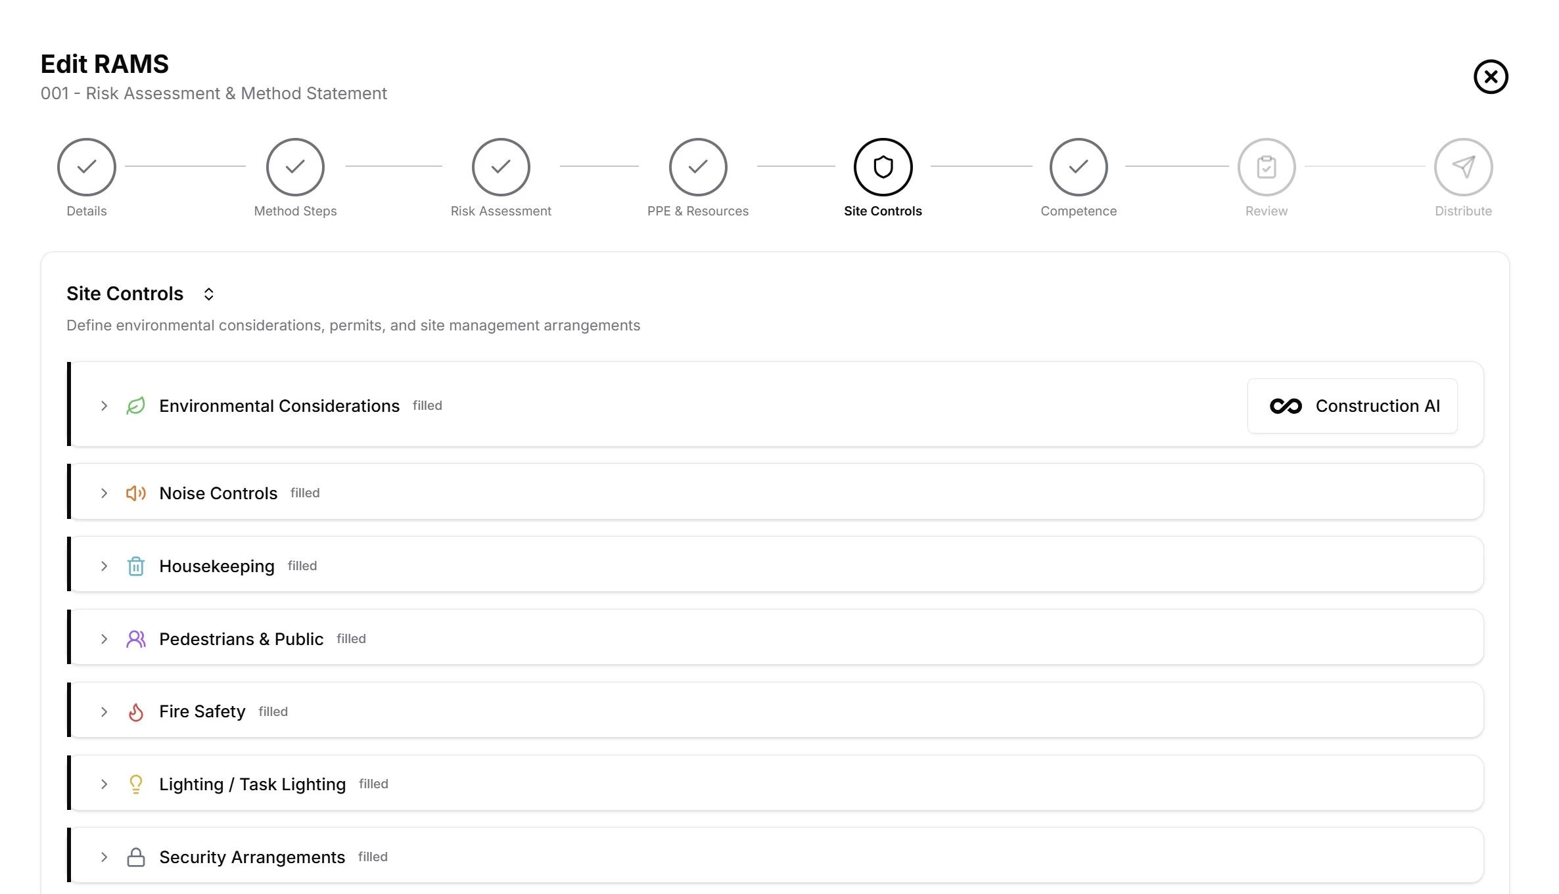1559x894 pixels.
Task: Expand the Fire Safety section
Action: (x=104, y=711)
